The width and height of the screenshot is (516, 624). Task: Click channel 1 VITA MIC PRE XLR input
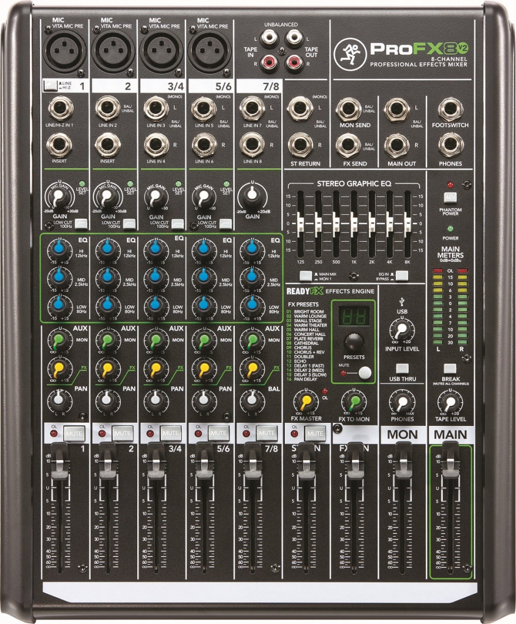pos(66,48)
